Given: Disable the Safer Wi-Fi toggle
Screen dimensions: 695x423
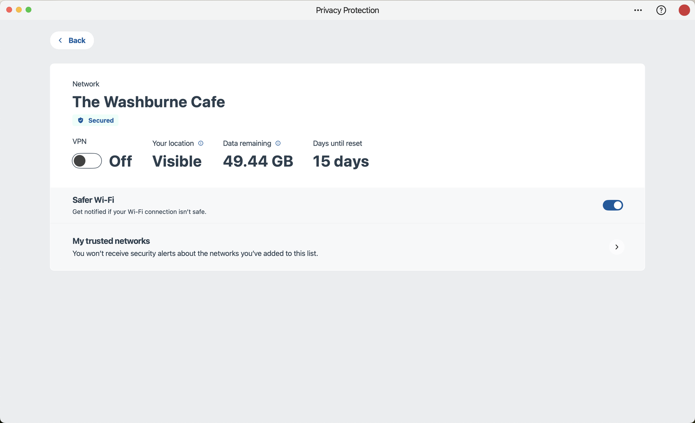Looking at the screenshot, I should (x=613, y=205).
